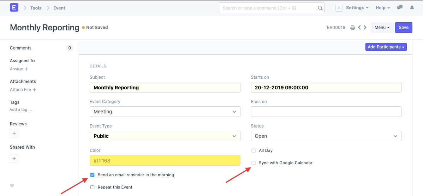423x196 pixels.
Task: Open the Settings menu in navbar
Action: coord(357,8)
